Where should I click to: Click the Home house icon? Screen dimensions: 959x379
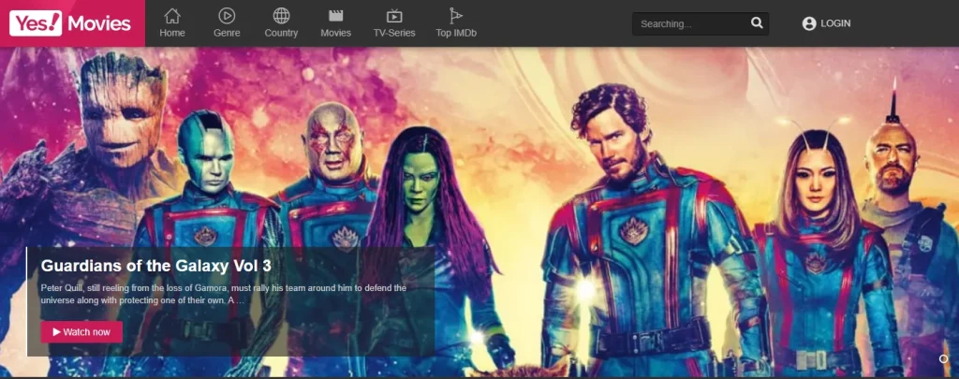(x=172, y=16)
